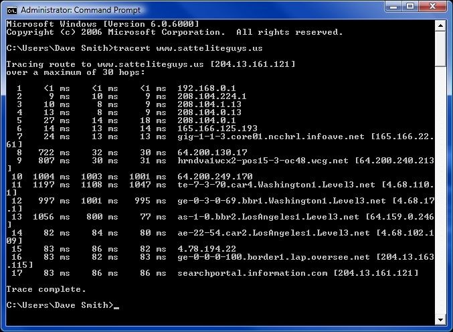Click the vertical scrollbar thumb

[x=440, y=49]
